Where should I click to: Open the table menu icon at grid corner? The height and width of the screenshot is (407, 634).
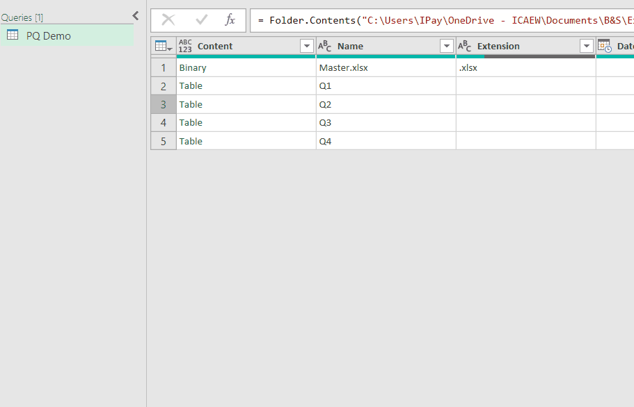click(x=164, y=47)
